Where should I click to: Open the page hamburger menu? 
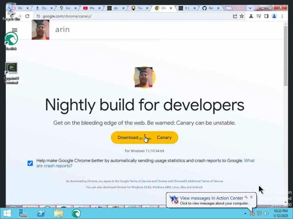[x=15, y=30]
